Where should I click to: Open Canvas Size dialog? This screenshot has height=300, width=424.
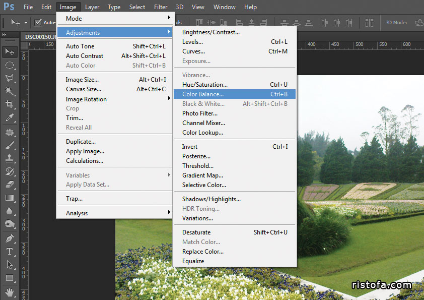point(115,89)
